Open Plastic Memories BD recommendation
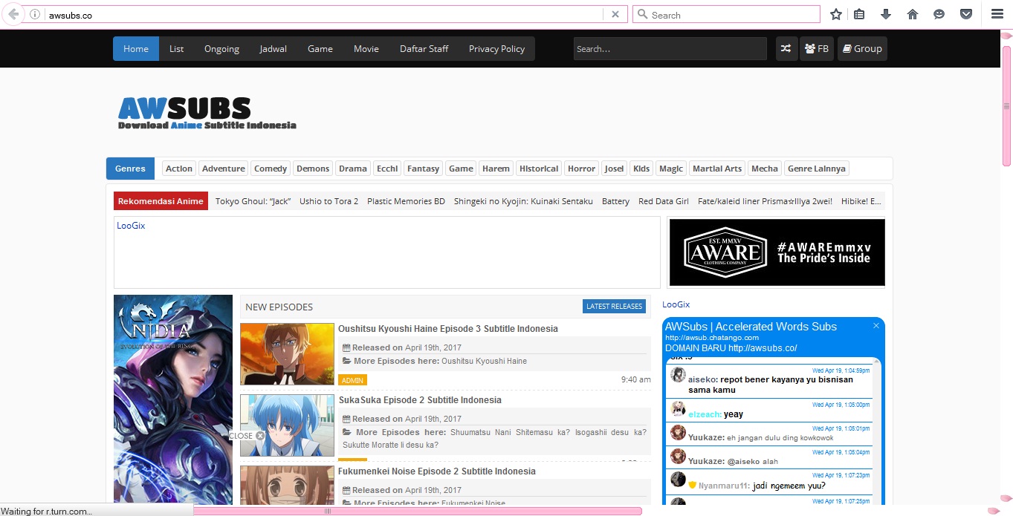Image resolution: width=1013 pixels, height=516 pixels. (x=406, y=201)
